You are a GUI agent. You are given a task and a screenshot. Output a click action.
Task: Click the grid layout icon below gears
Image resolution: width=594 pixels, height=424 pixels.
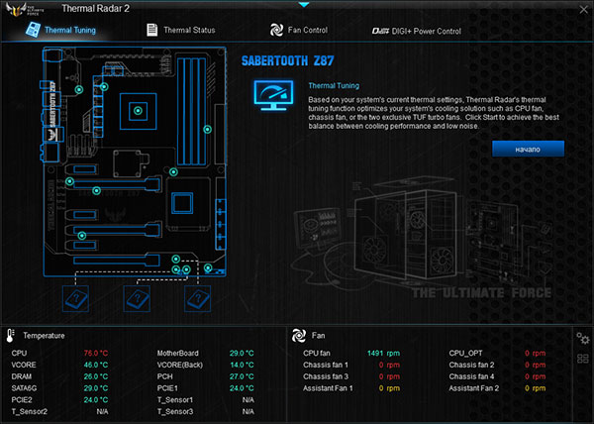click(583, 359)
